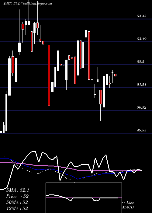Click the AMEX EUDV chart title
Screen dimensions: 152x213
coord(27,3)
